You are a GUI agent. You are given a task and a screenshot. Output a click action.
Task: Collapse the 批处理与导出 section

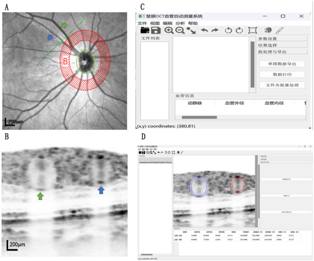coord(282,52)
